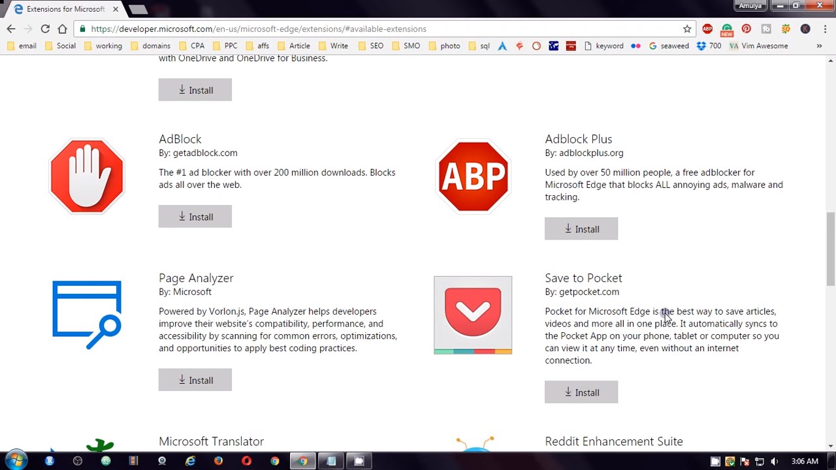Open the Pinterest extension icon

pos(746,29)
